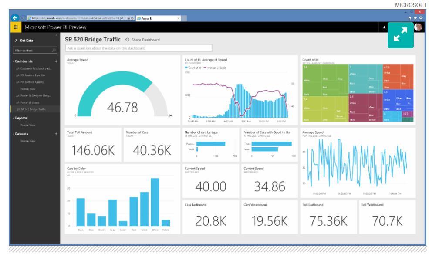Image resolution: width=429 pixels, height=254 pixels.
Task: Open the Power BI app launcher grid
Action: (x=16, y=27)
